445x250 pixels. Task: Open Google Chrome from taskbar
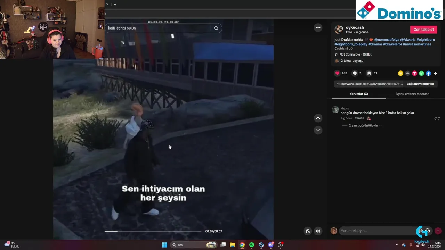coord(242,245)
